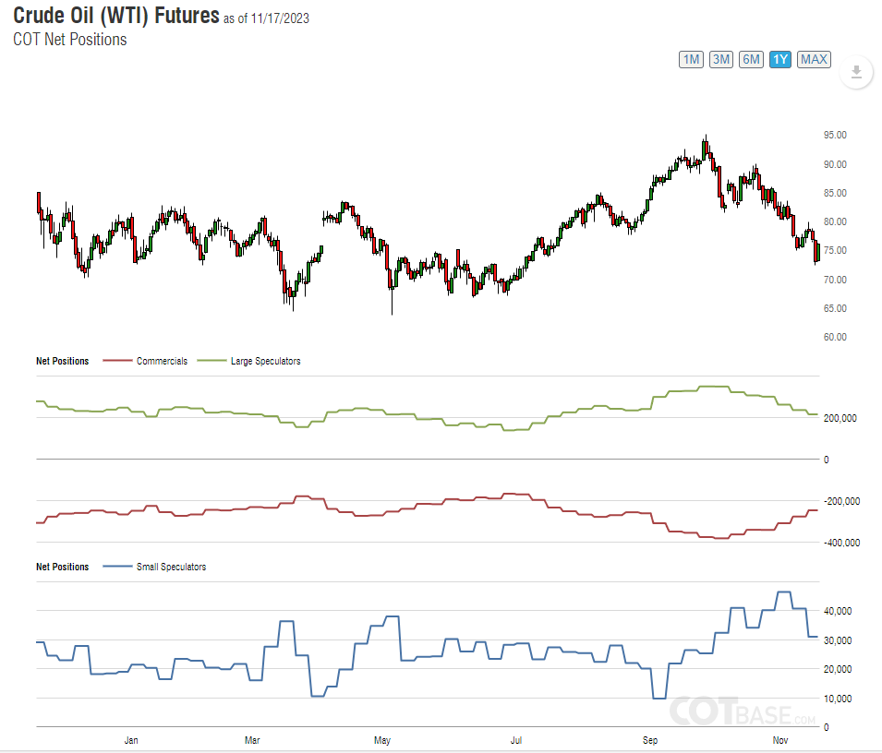The image size is (882, 753).
Task: Toggle the Large Speculators legend label
Action: pos(265,361)
